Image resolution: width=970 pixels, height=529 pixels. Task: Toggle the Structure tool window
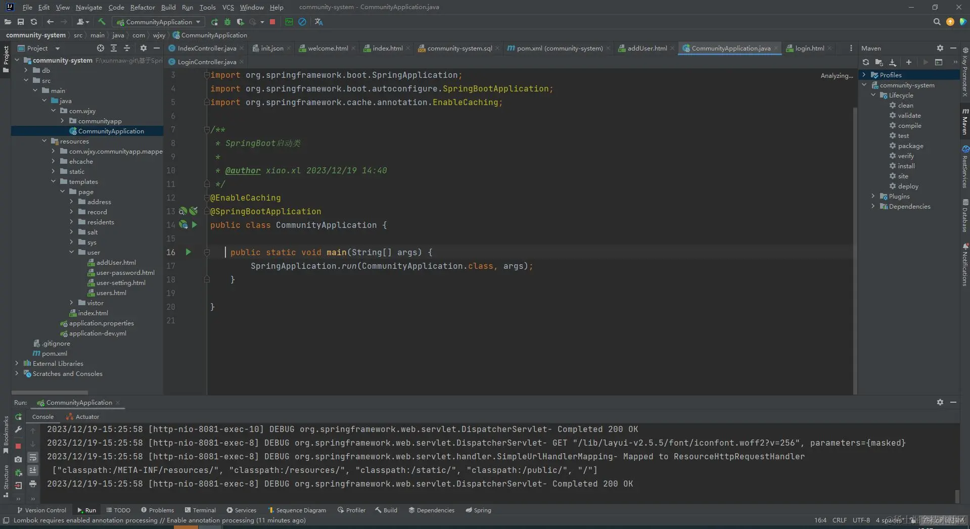tap(6, 480)
